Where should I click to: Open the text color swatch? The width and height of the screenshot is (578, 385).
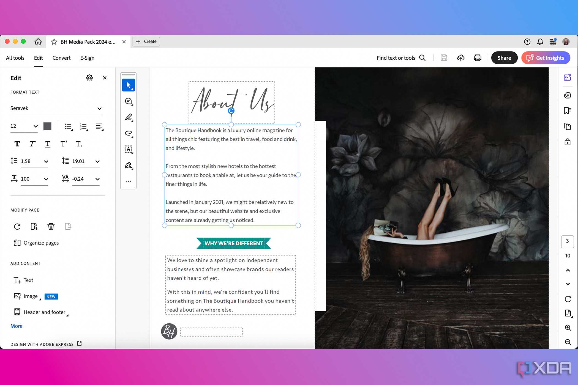coord(47,126)
